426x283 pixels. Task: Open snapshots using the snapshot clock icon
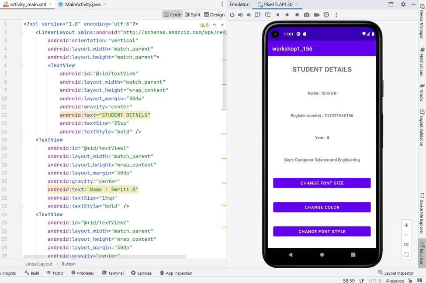326,14
